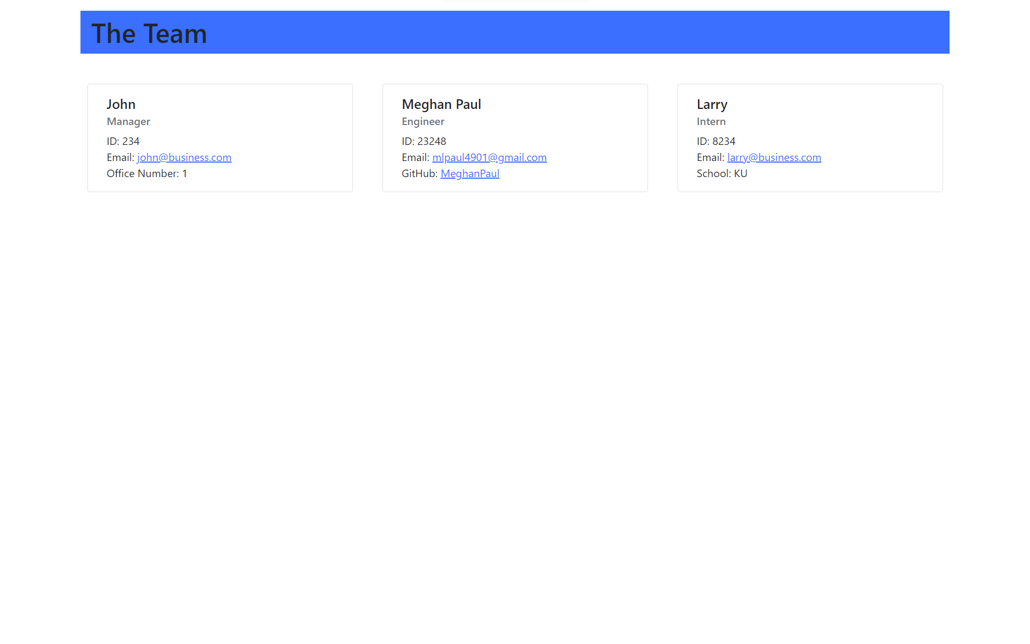The height and width of the screenshot is (644, 1030).
Task: Click the name heading 'John'
Action: coord(121,104)
